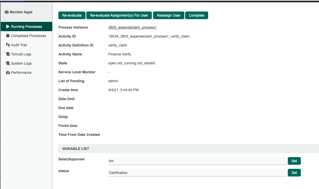Image resolution: width=319 pixels, height=189 pixels.
Task: Select the verify_claim definition ID text
Action: pyautogui.click(x=118, y=45)
